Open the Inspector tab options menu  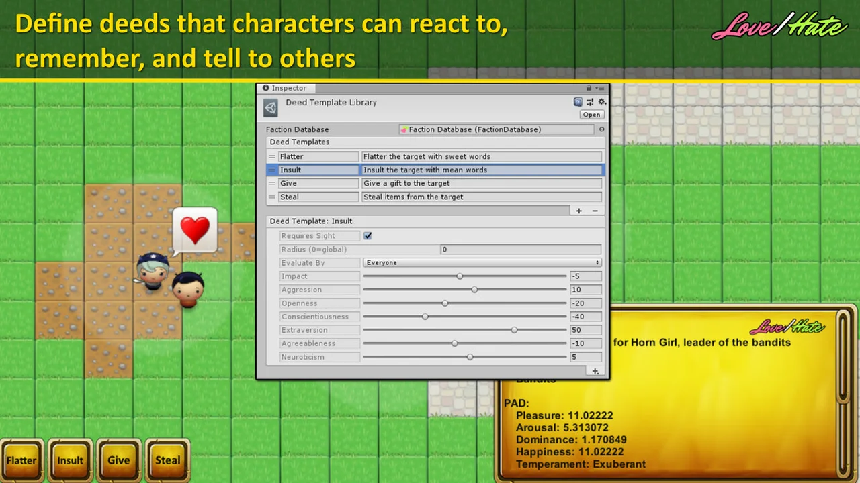click(602, 88)
